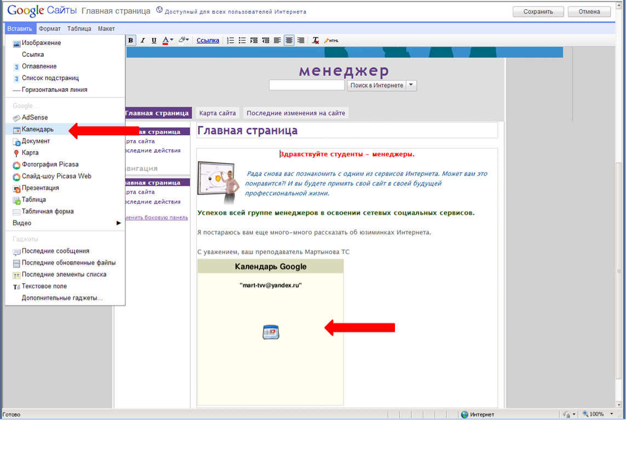Click the Сохранить button
This screenshot has height=473, width=630.
[538, 11]
